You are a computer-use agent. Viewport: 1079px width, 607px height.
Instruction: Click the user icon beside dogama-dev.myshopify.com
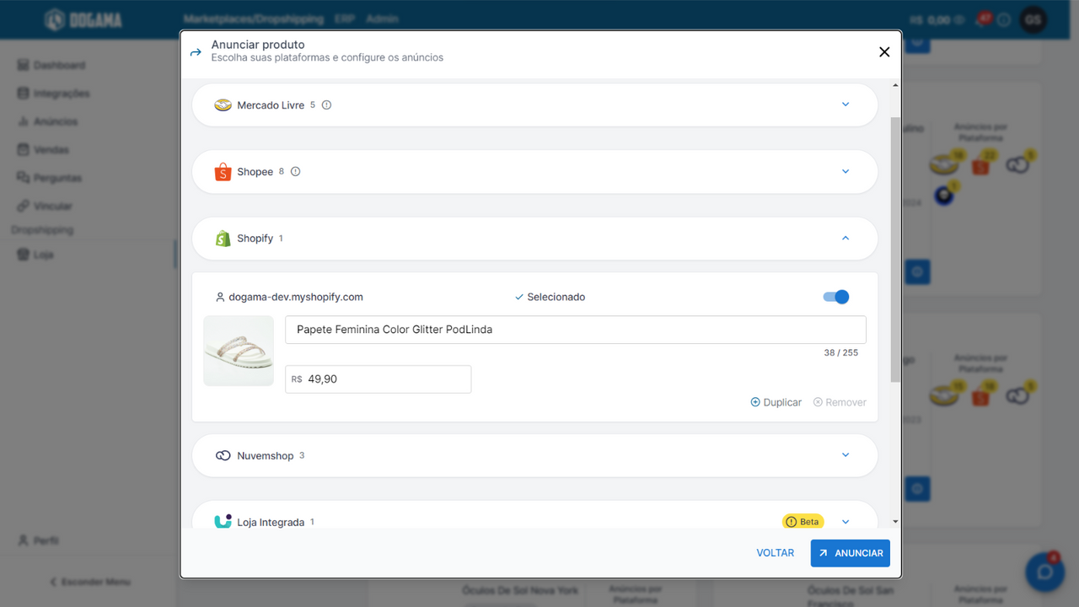(x=220, y=298)
